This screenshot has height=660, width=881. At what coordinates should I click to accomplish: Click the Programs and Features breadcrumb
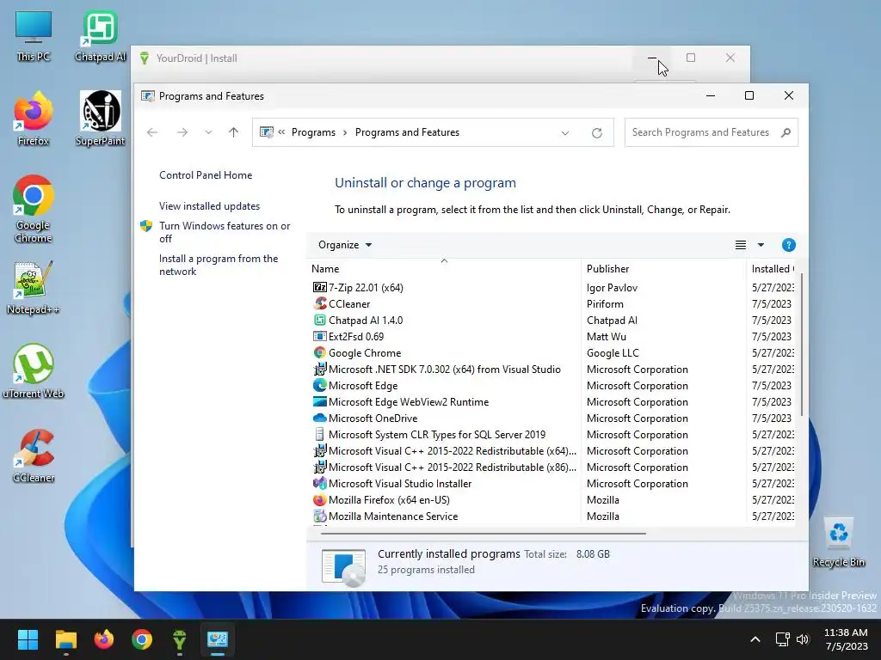407,132
